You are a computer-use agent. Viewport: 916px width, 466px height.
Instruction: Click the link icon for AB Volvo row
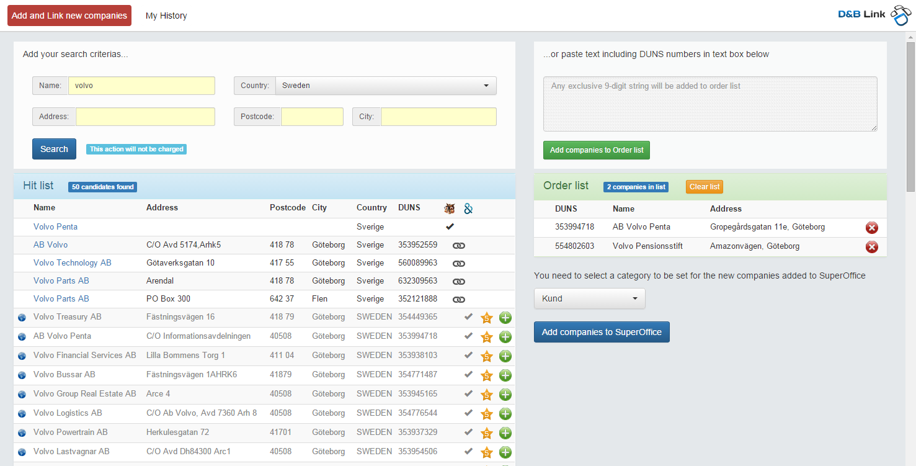pyautogui.click(x=459, y=246)
